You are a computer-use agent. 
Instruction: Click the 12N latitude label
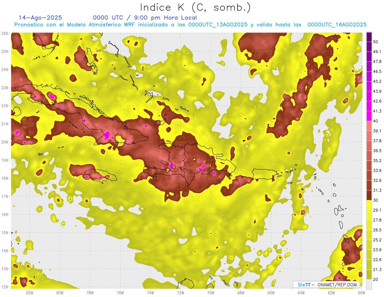tap(5, 287)
